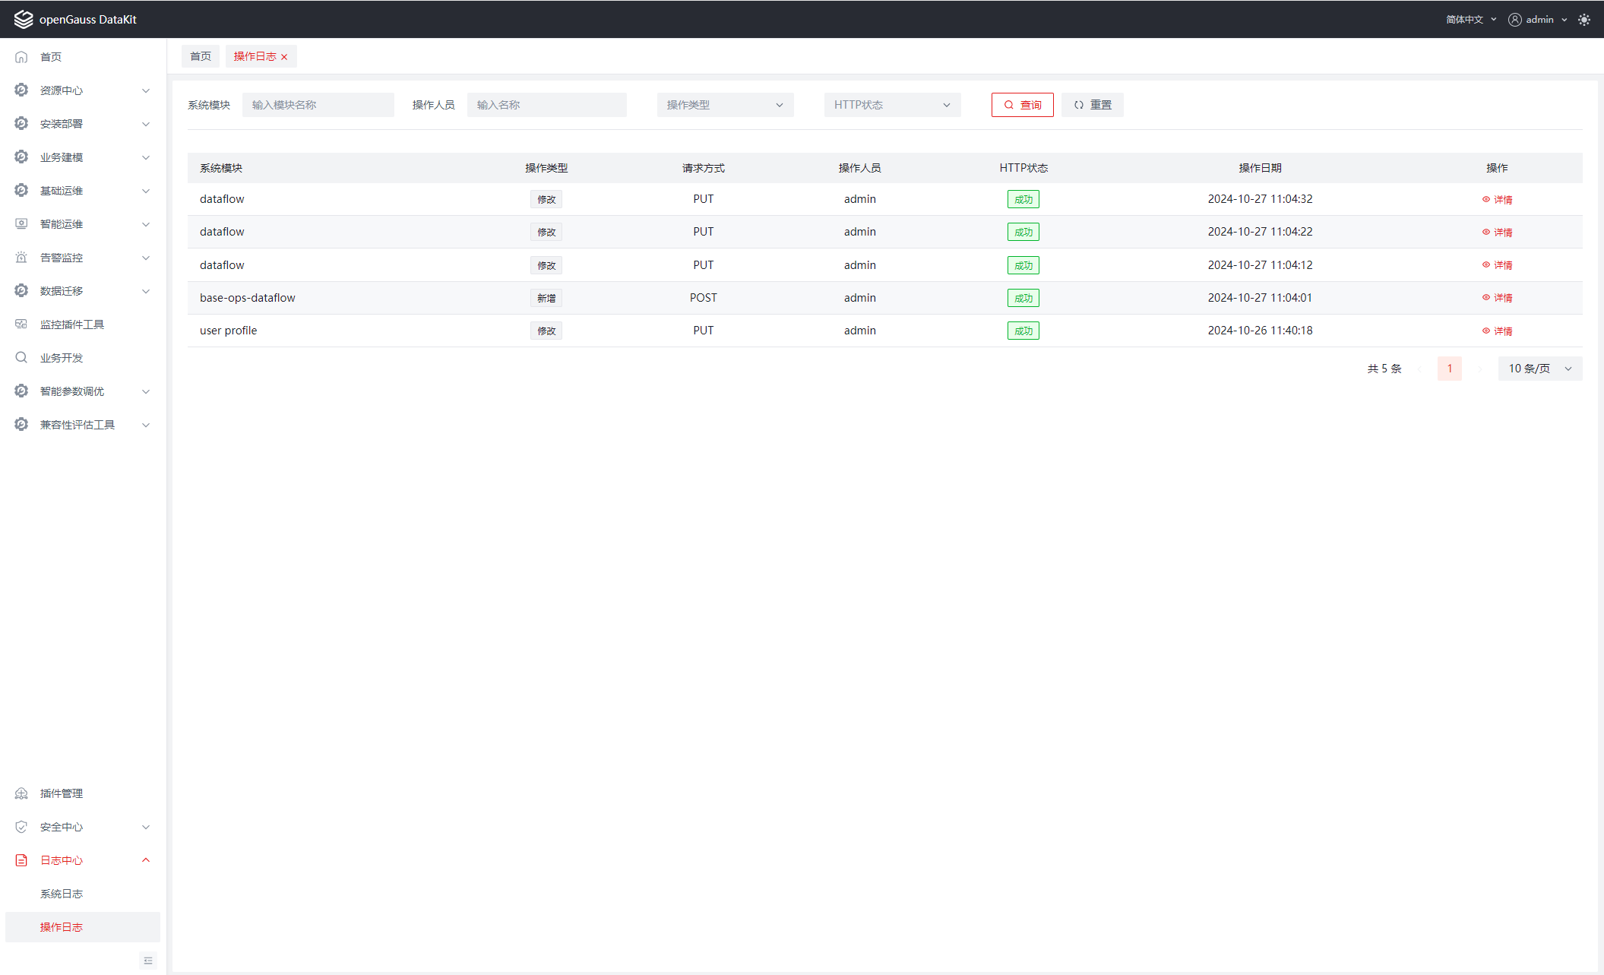Click the 日志中心 log icon
Viewport: 1604px width, 975px height.
pos(21,860)
